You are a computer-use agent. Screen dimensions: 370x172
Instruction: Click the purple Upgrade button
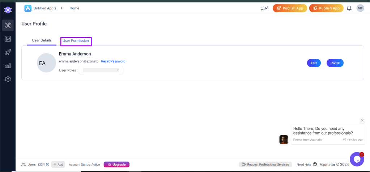click(x=116, y=164)
